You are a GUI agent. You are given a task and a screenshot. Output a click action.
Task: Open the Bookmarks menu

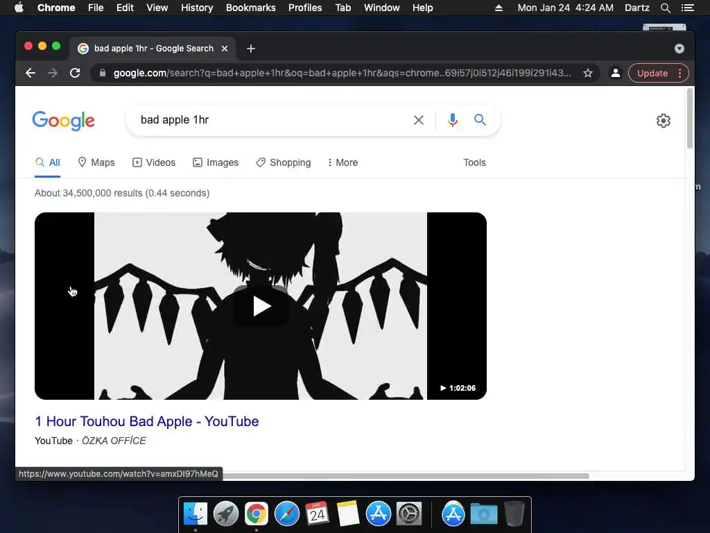click(251, 8)
